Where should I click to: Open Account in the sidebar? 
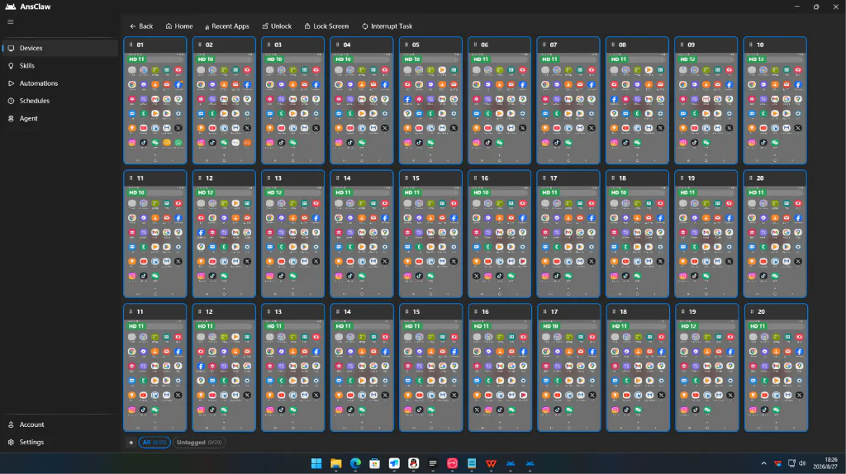(x=59, y=424)
